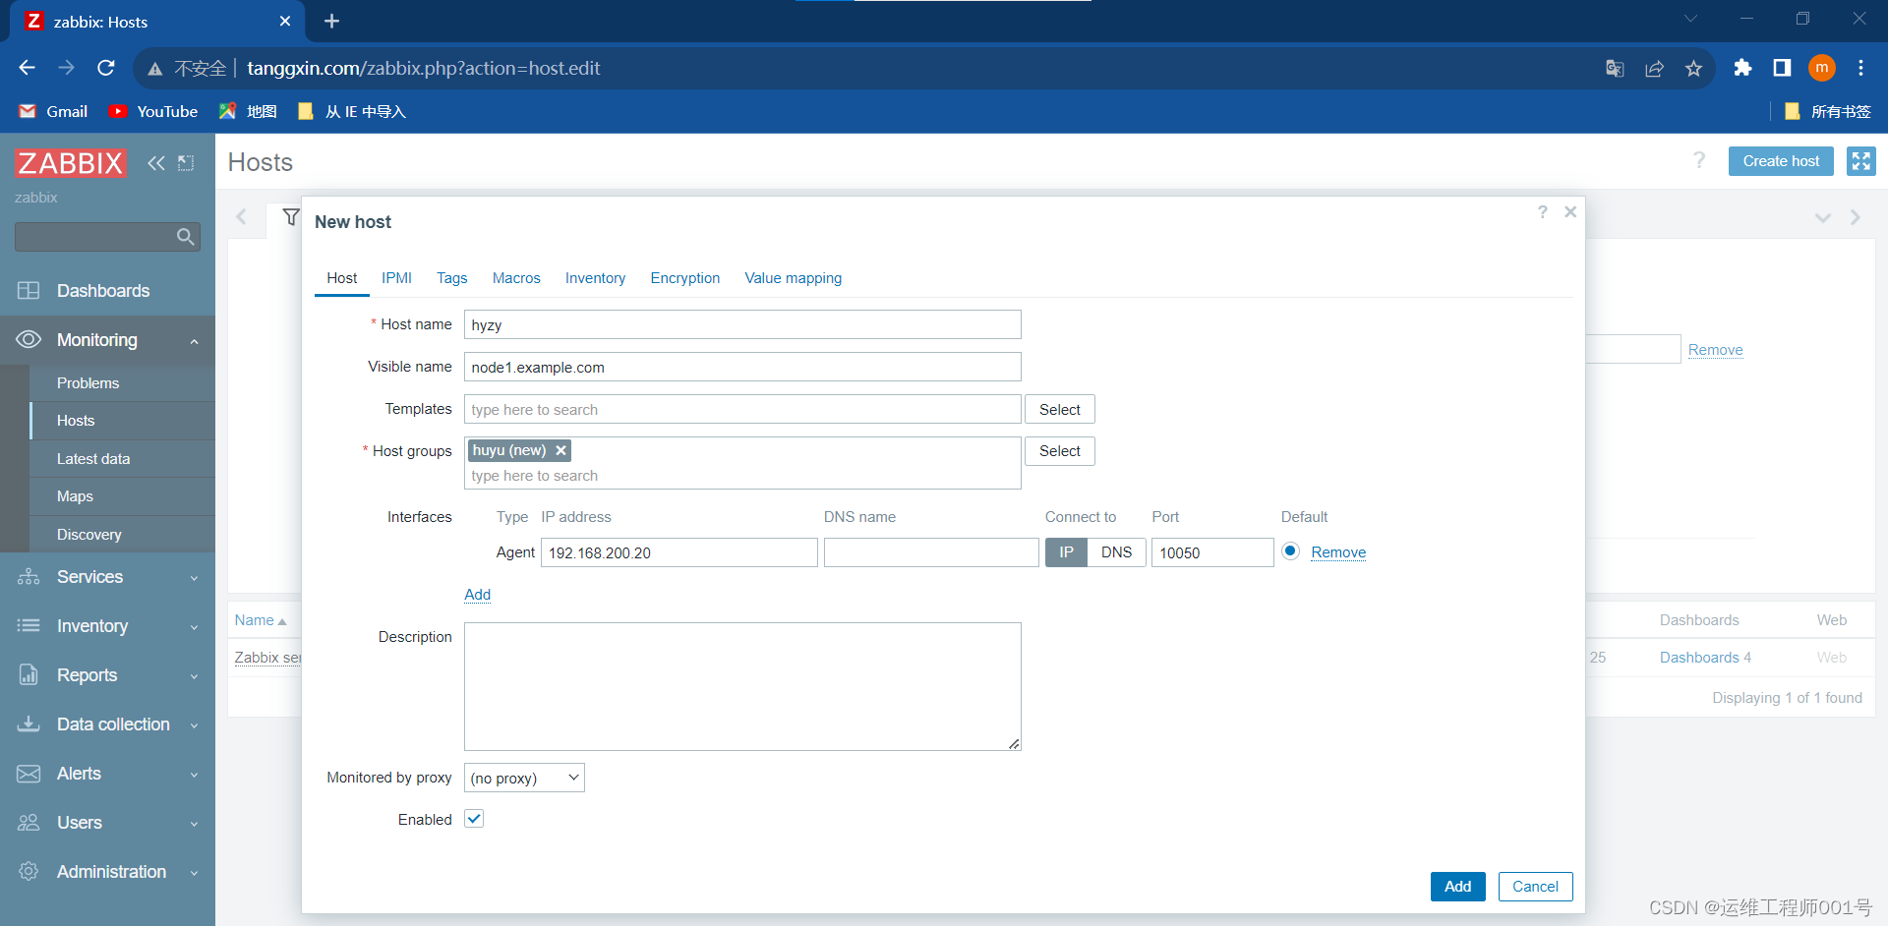Expand the Users menu section
This screenshot has width=1888, height=926.
pyautogui.click(x=194, y=824)
